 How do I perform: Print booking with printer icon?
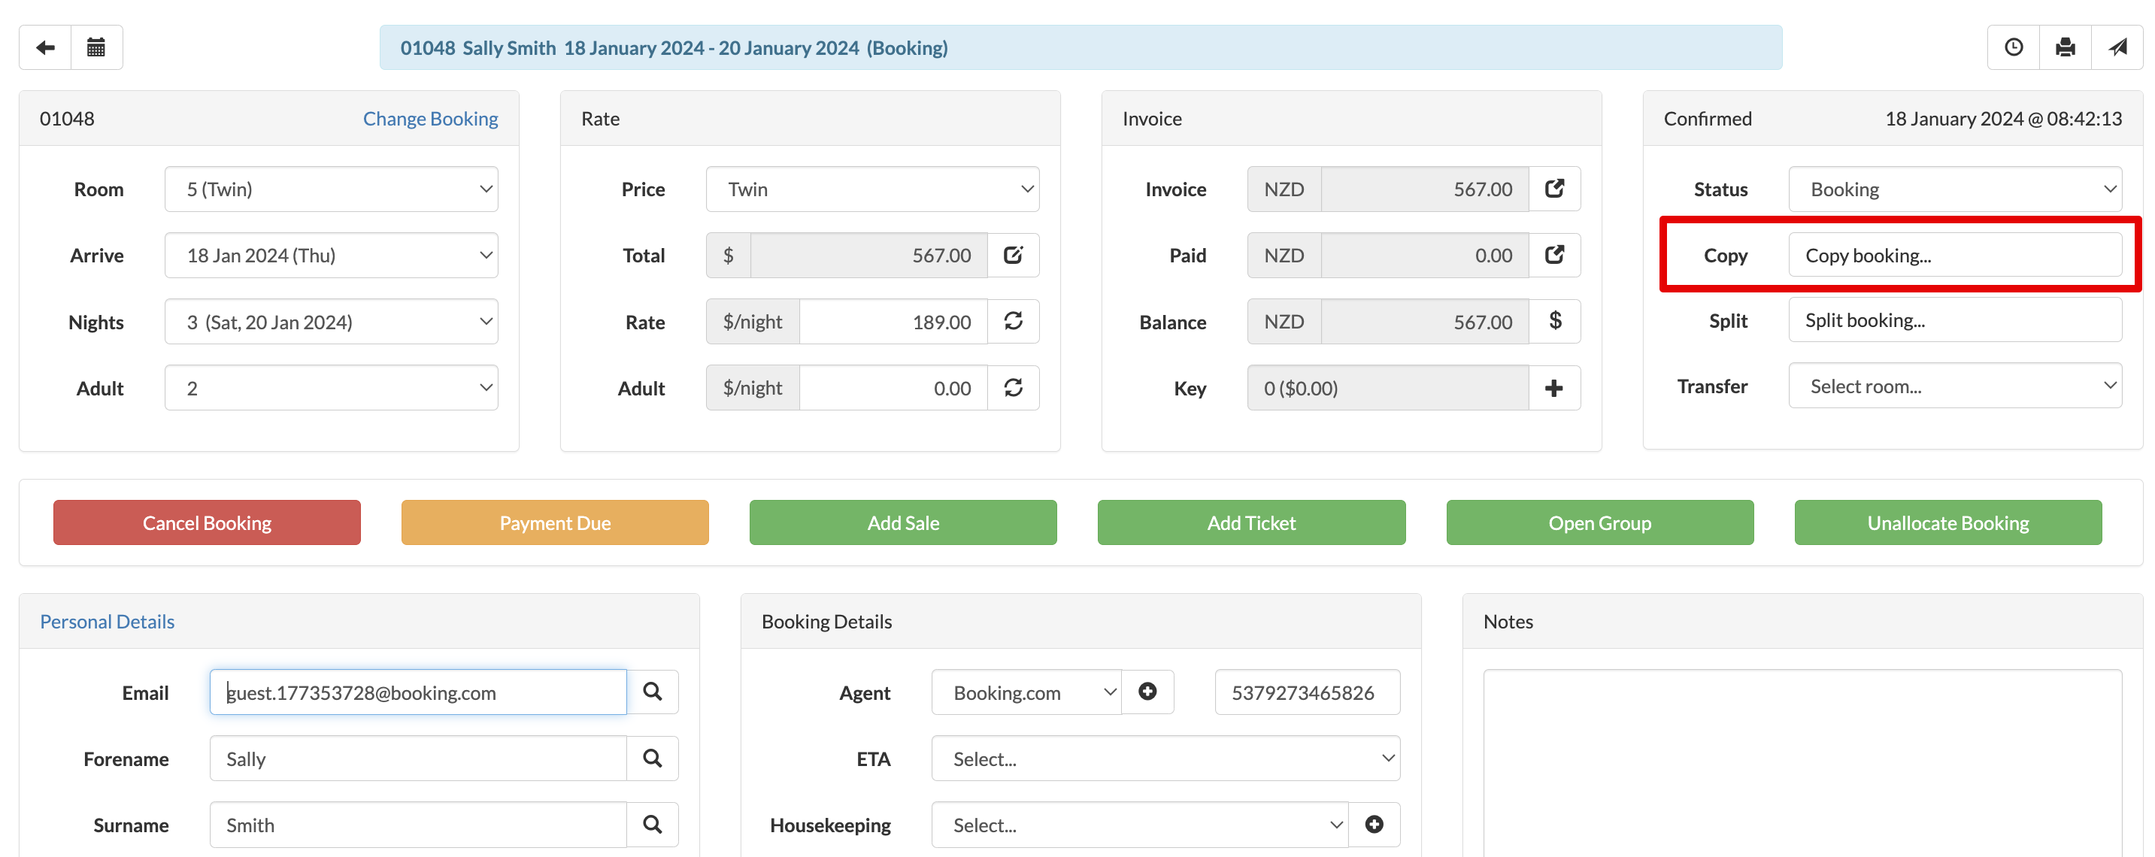tap(2065, 47)
